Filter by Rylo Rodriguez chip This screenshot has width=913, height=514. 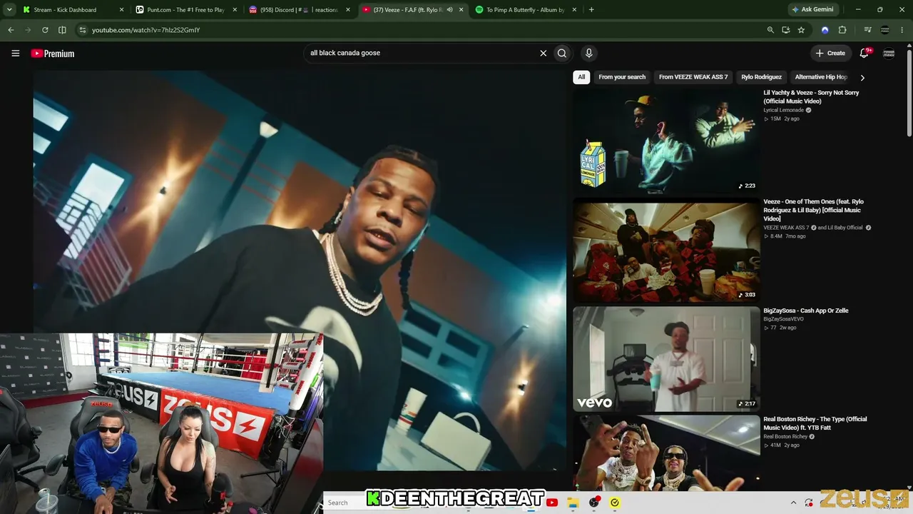(x=761, y=77)
